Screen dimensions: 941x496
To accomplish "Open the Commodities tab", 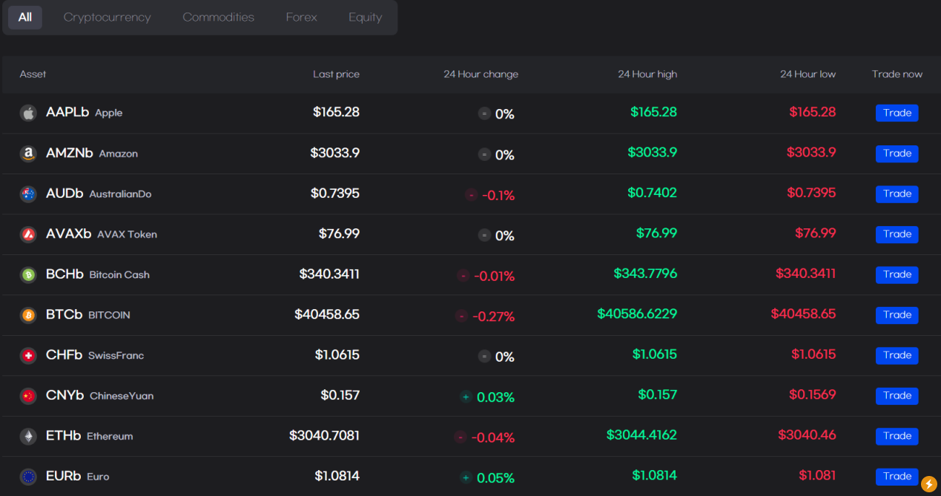I will coord(218,17).
